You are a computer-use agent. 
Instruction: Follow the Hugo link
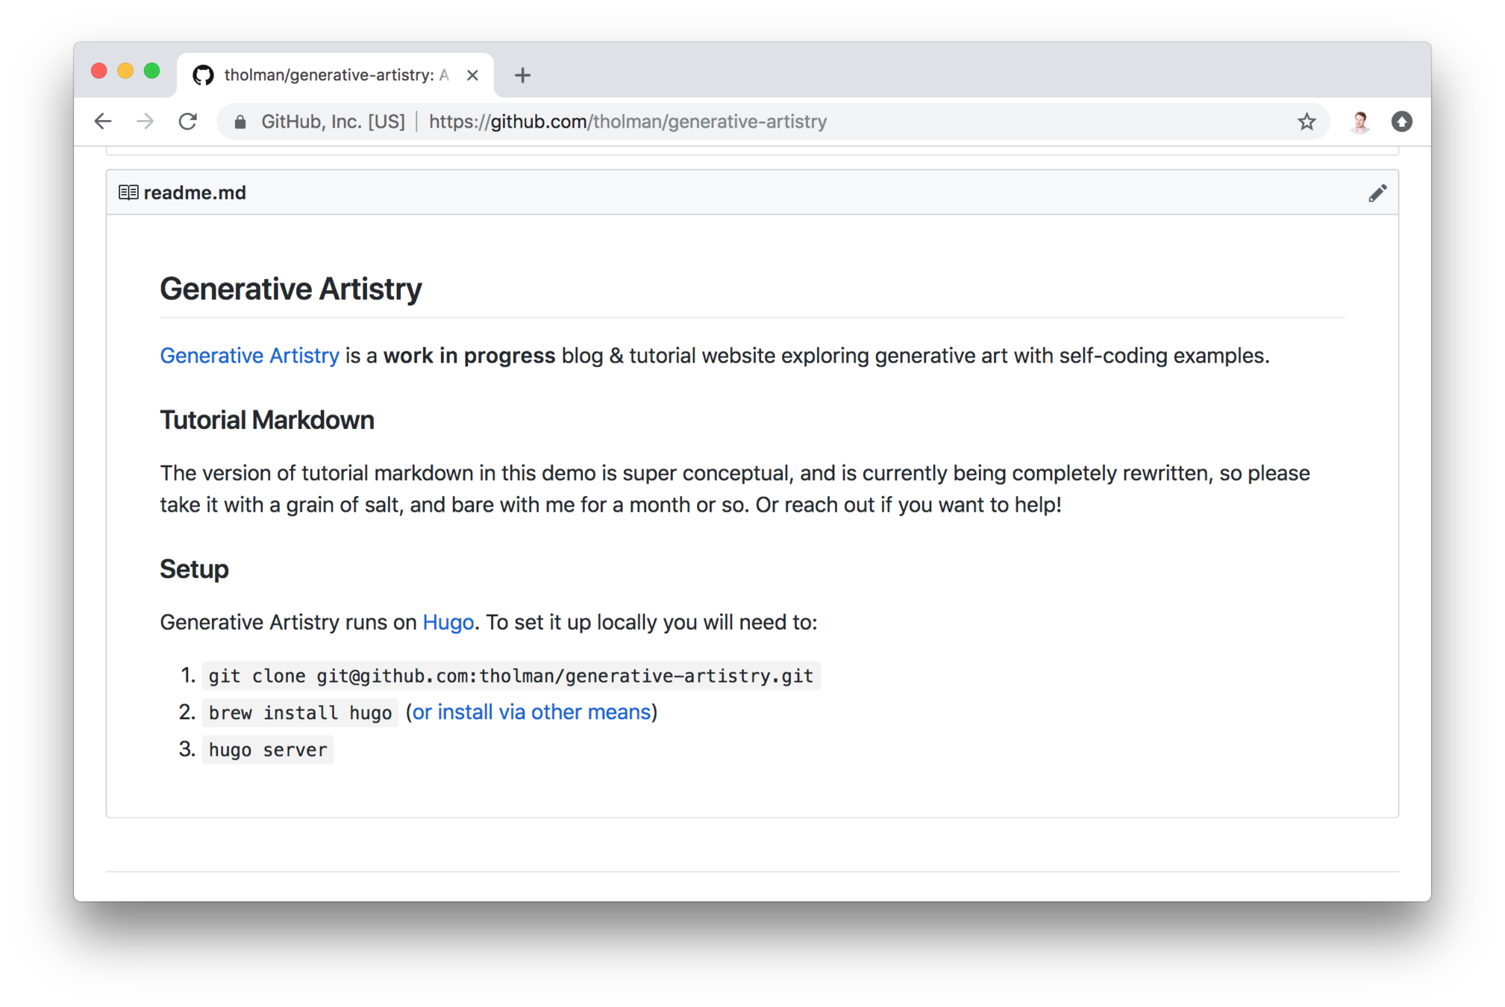(448, 622)
